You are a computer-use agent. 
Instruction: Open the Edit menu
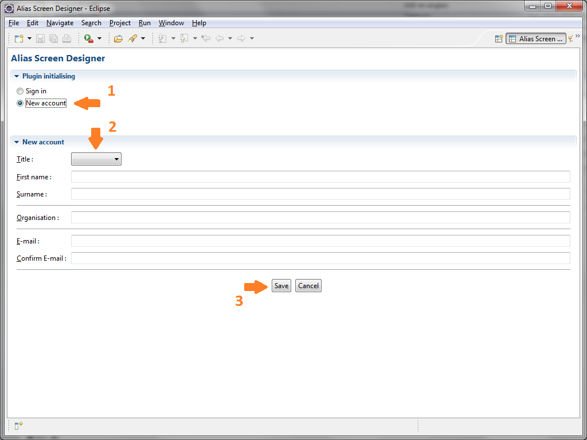pyautogui.click(x=33, y=23)
